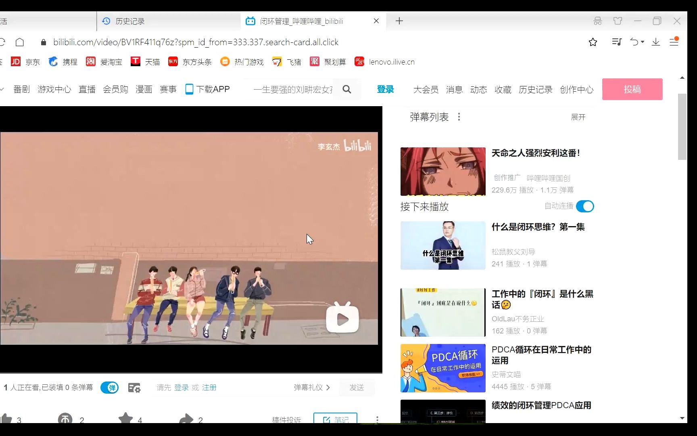Open the 工作中的『闭环』是什么黑话 thumbnail
Screen dimensions: 697x436
click(443, 312)
